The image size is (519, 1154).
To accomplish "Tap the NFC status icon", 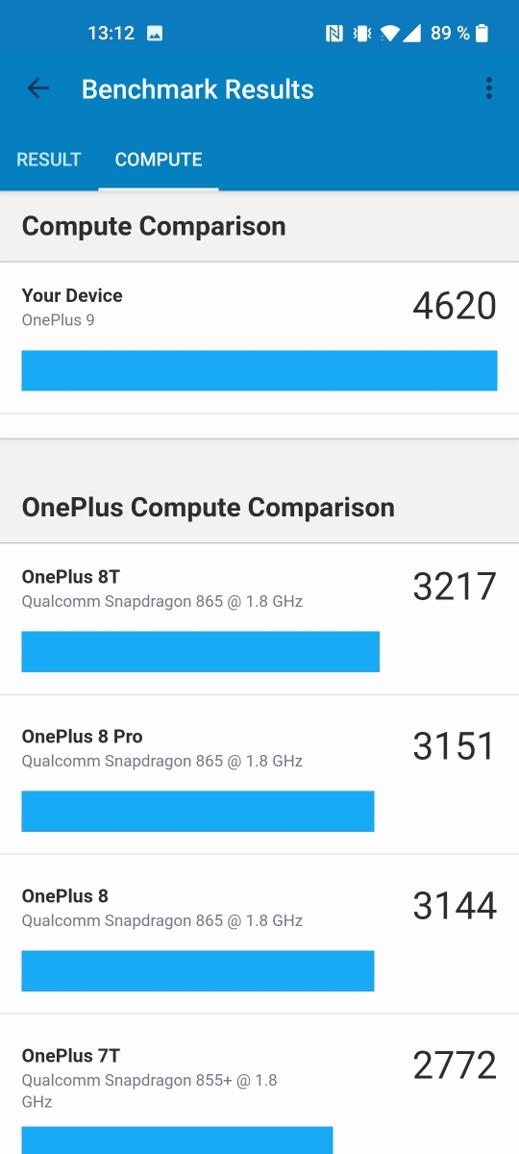I will (334, 34).
